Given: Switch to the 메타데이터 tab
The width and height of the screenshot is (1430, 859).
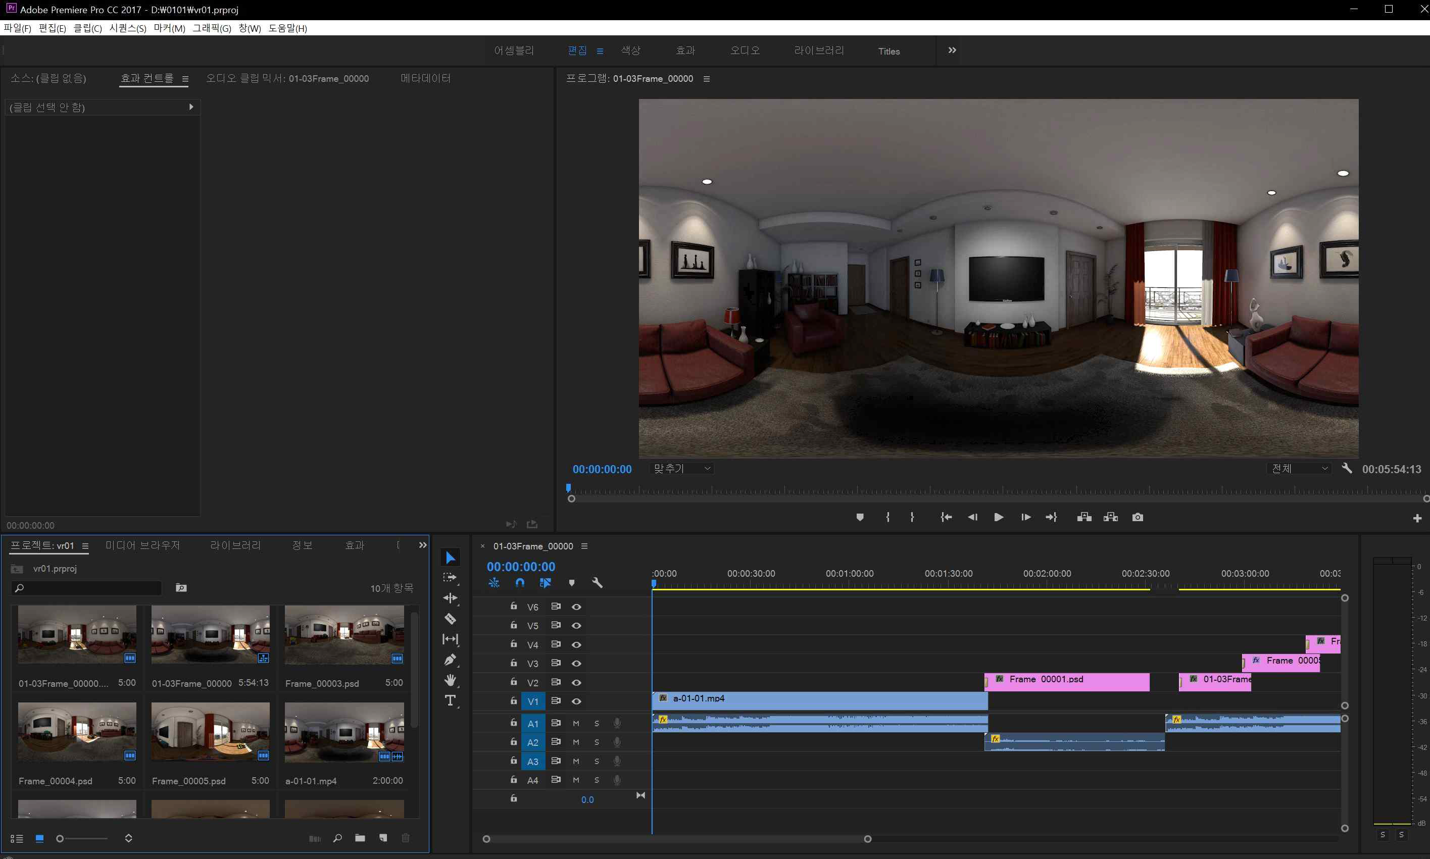Looking at the screenshot, I should 425,78.
